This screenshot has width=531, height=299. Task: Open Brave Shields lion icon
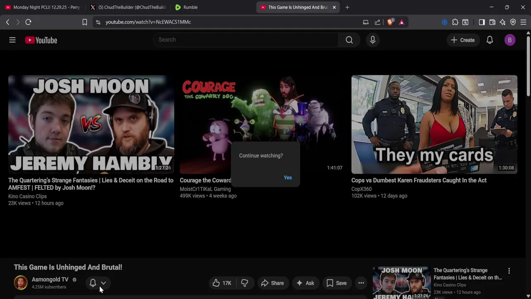click(390, 22)
